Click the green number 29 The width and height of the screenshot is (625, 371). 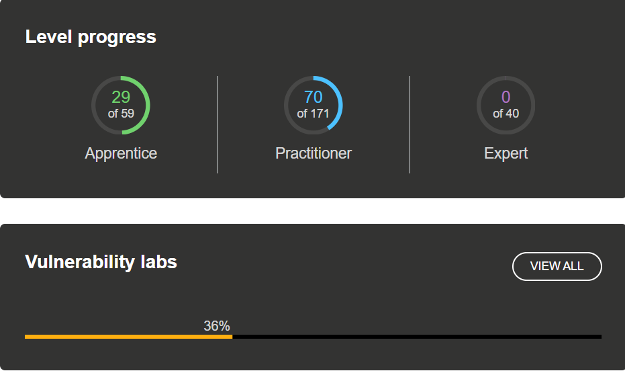click(121, 97)
